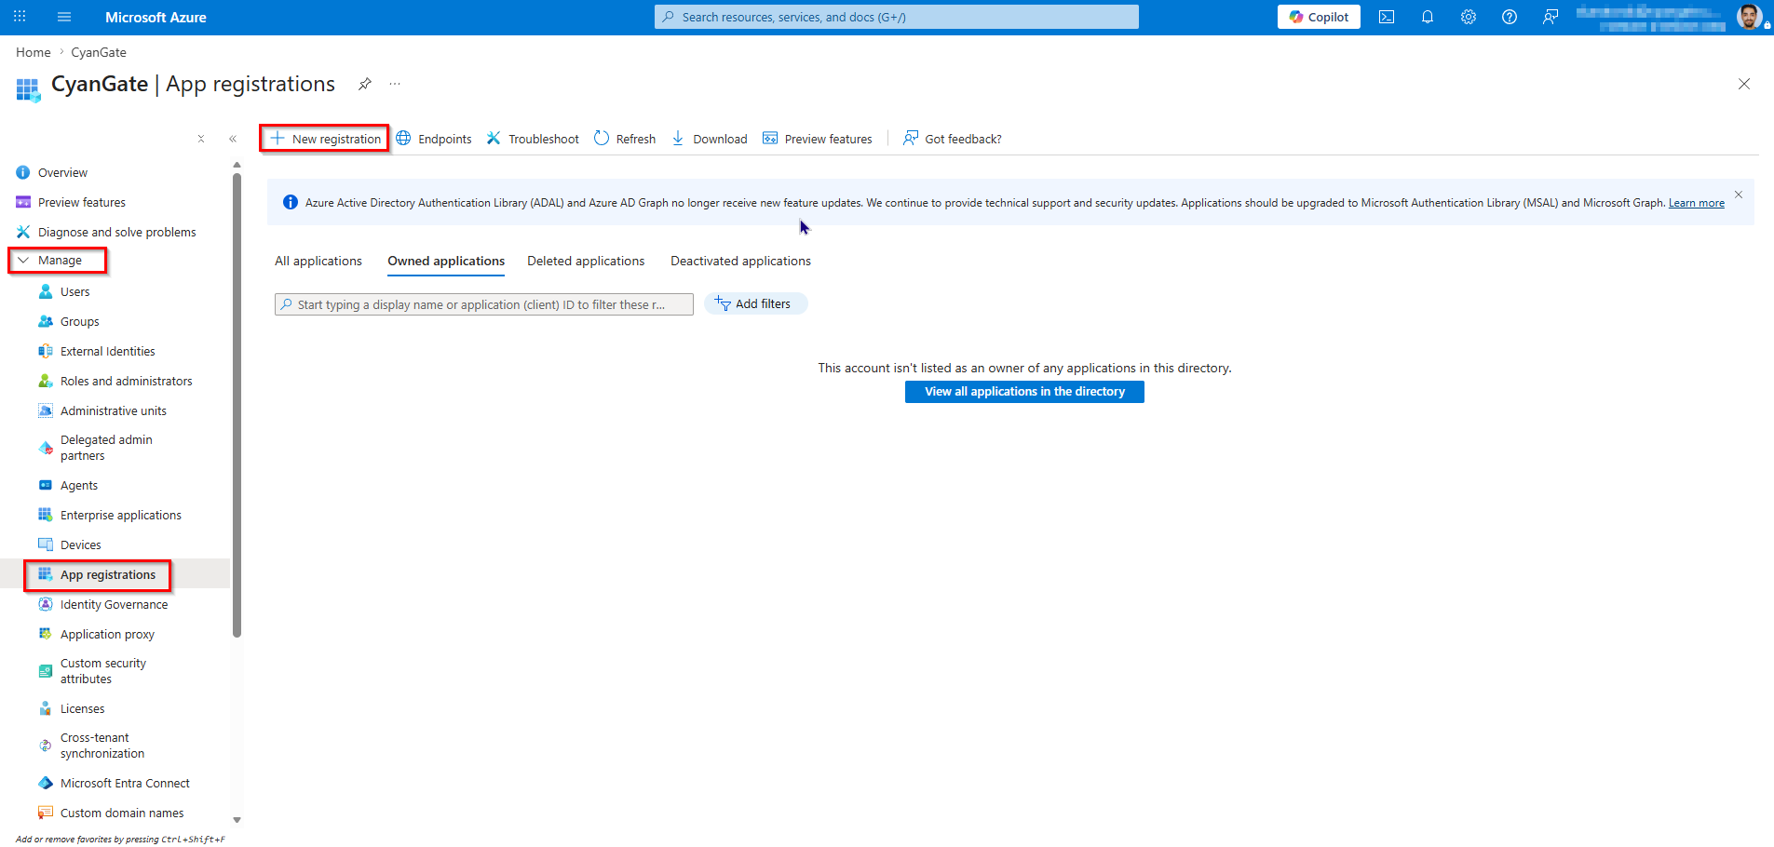Click Got feedback? in the toolbar
Viewport: 1774px width, 847px height.
(953, 139)
